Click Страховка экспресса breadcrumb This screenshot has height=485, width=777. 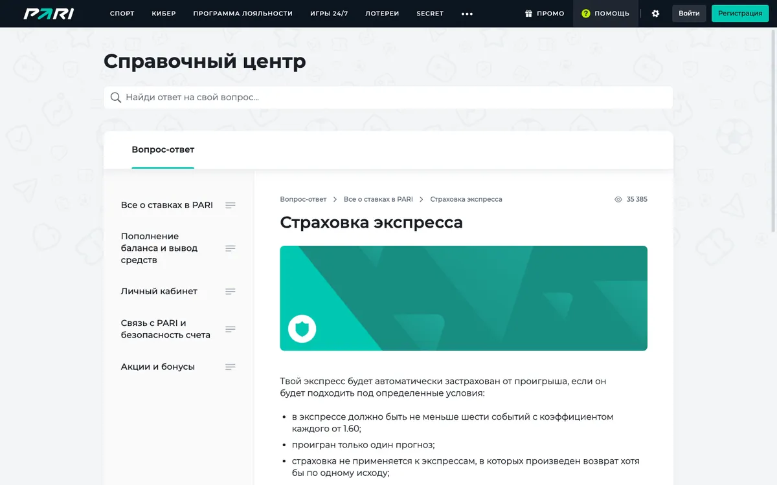click(466, 199)
